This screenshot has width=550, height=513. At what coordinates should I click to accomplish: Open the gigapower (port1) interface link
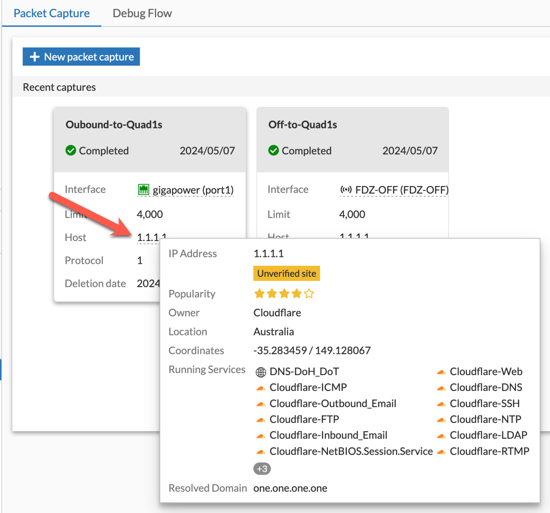[193, 190]
